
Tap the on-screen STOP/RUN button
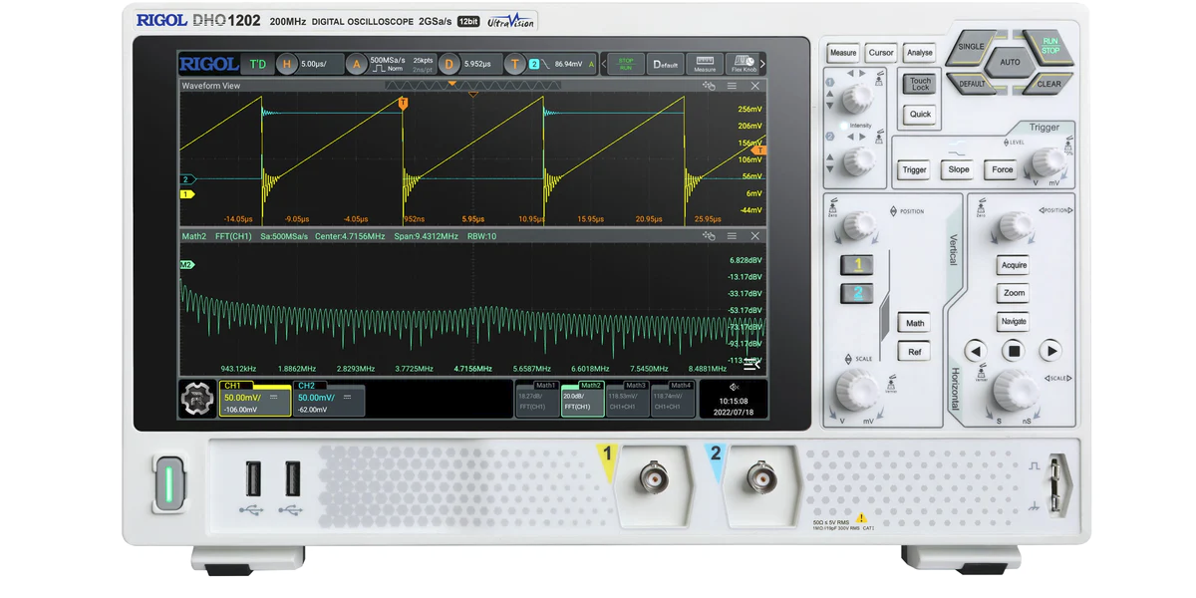click(x=626, y=64)
